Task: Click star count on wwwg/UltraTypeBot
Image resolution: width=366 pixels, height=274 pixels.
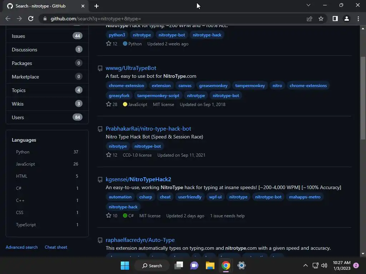Action: (x=112, y=105)
